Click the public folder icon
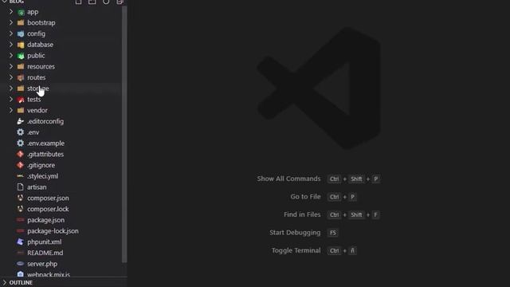 [x=21, y=56]
